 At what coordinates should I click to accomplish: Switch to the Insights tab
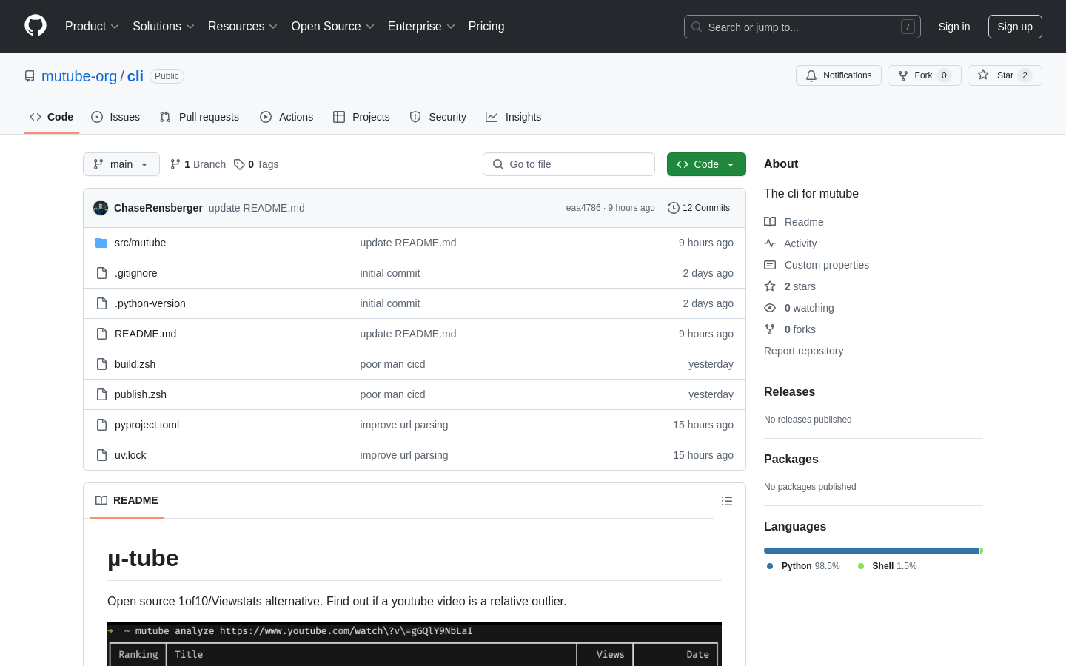coord(514,117)
